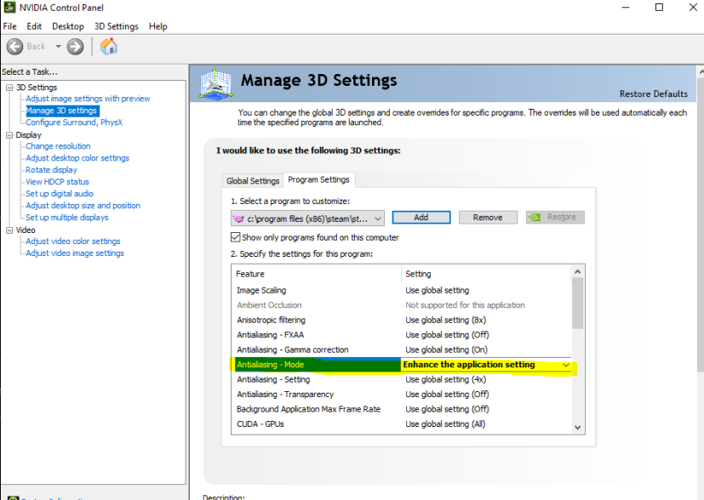Click the settings list scrollbar thumb
Viewport: 704px width, 500px height.
578,303
